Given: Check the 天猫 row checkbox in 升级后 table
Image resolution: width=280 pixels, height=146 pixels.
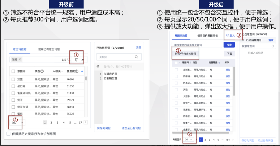Looking at the screenshot, I should click(176, 90).
